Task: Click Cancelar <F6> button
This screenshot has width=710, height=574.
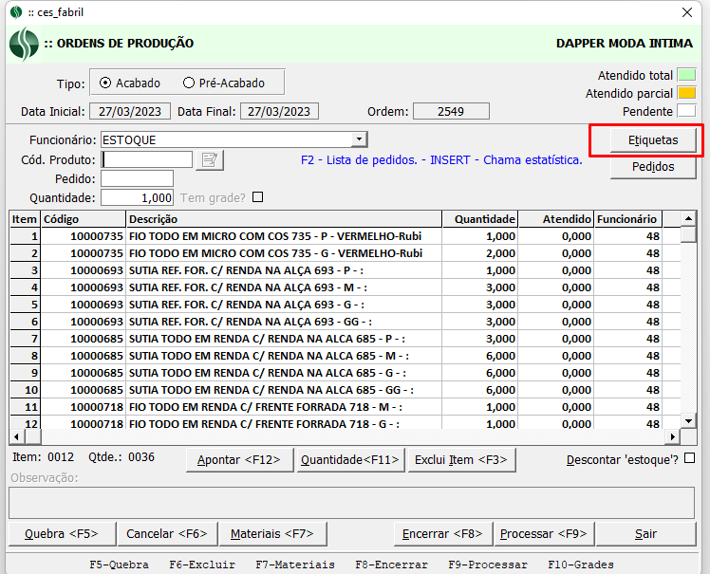Action: (x=167, y=534)
